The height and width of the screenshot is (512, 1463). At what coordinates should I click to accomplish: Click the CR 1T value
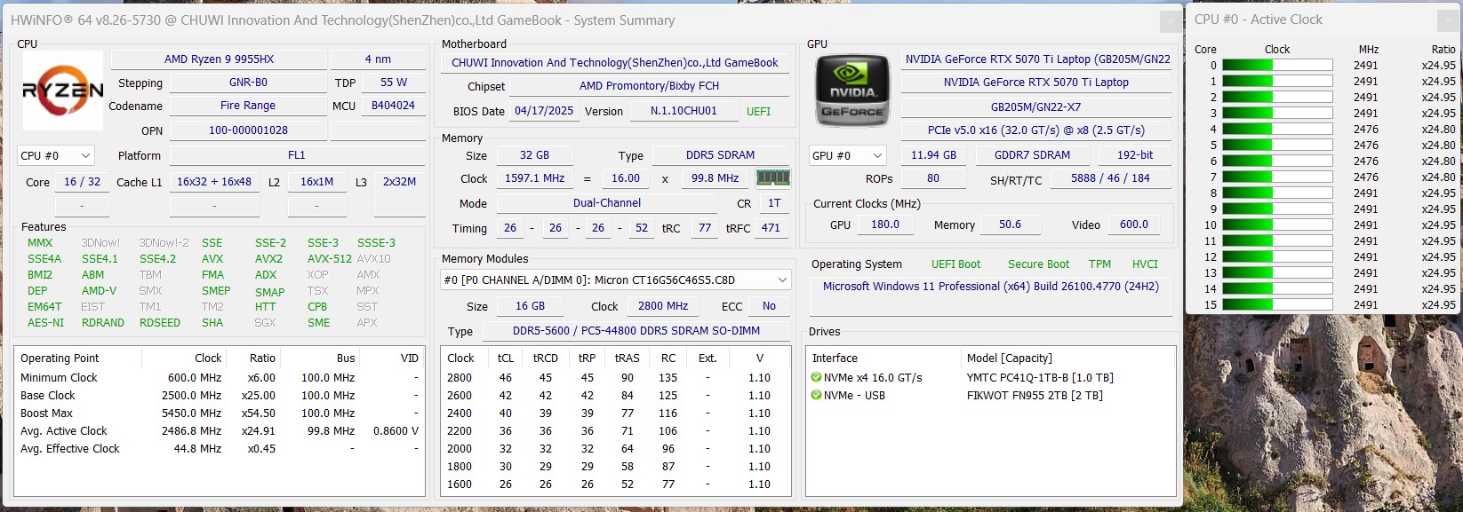tap(774, 203)
